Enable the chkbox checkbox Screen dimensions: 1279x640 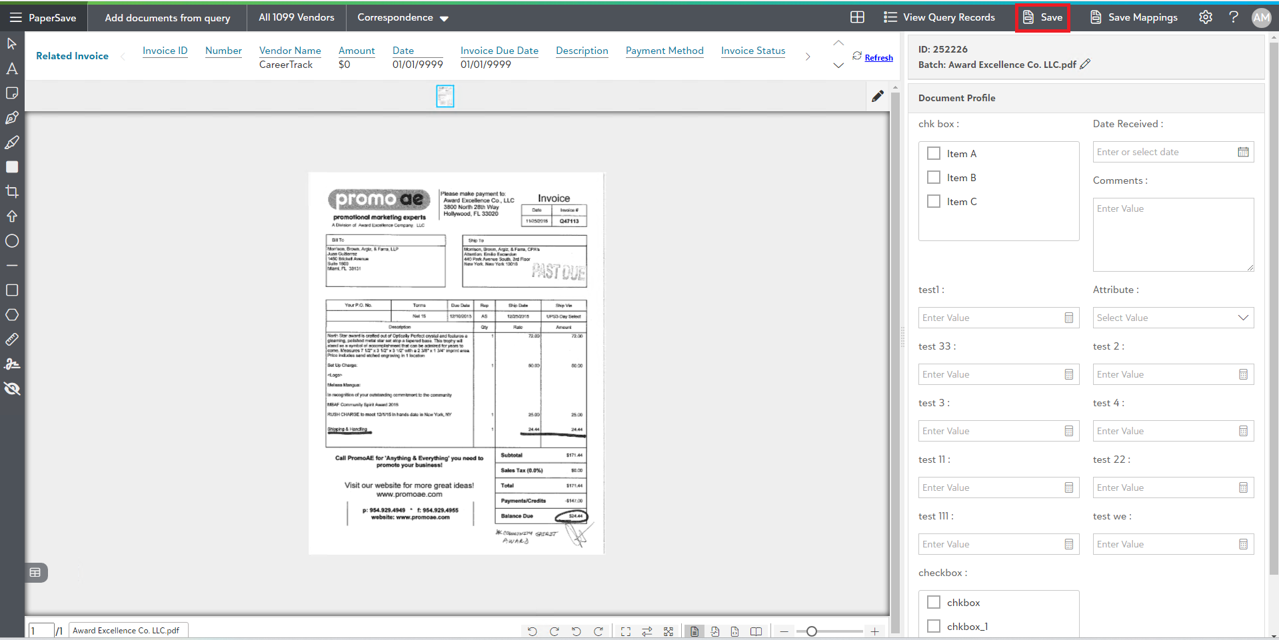click(934, 603)
